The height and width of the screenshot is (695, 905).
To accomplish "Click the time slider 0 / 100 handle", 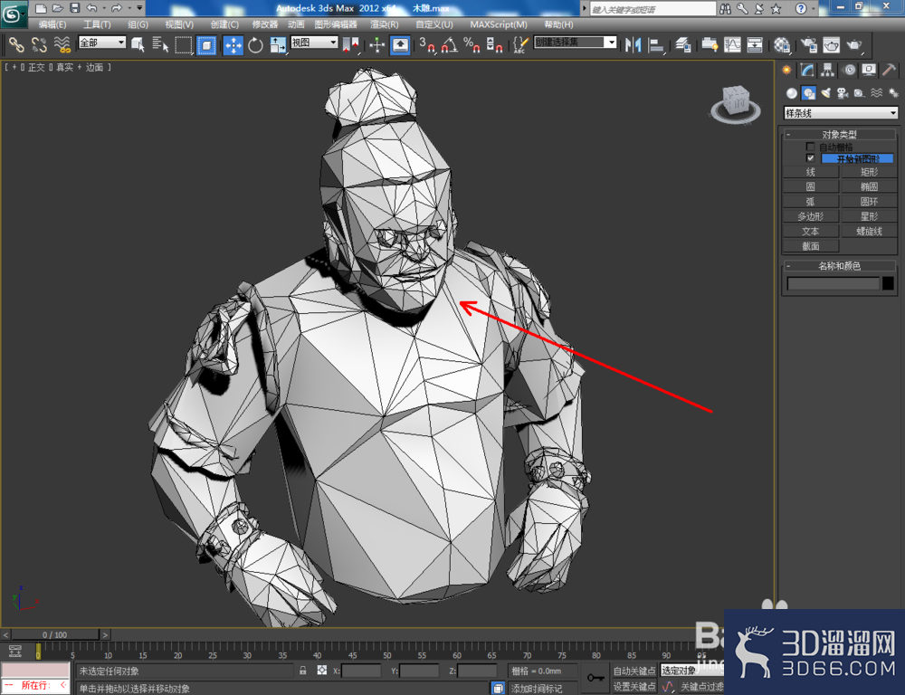I will click(x=55, y=634).
